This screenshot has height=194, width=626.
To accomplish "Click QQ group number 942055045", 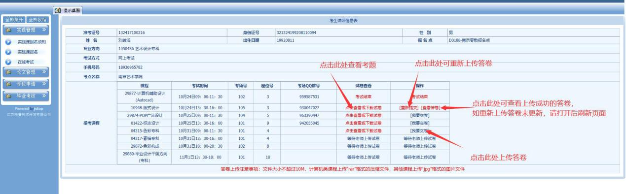I will coord(309,123).
